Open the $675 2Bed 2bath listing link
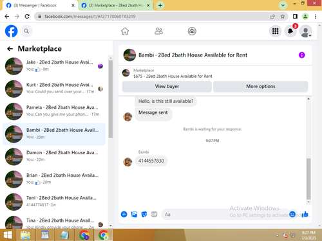Screen dimensions: 322x241 click(173, 76)
